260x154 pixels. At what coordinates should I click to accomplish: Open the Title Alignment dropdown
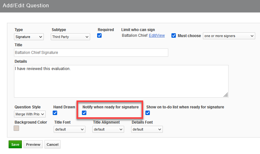point(108,129)
